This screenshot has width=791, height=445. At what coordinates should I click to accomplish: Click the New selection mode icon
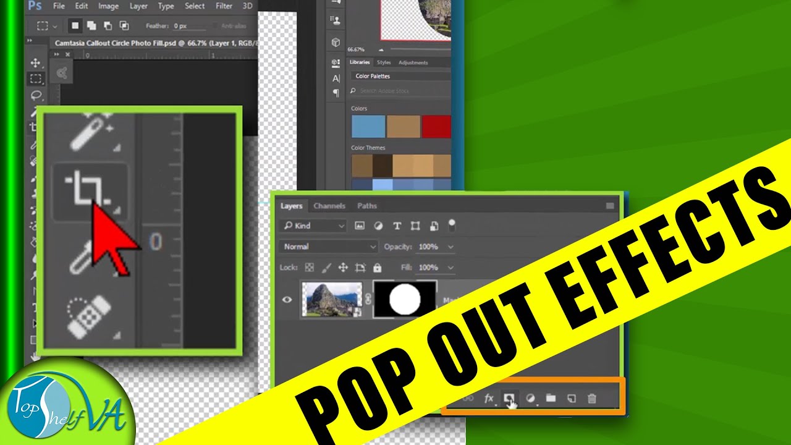75,26
